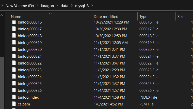Click navigation pane scroll-up arrow
This screenshot has height=109, width=193.
click(2, 15)
